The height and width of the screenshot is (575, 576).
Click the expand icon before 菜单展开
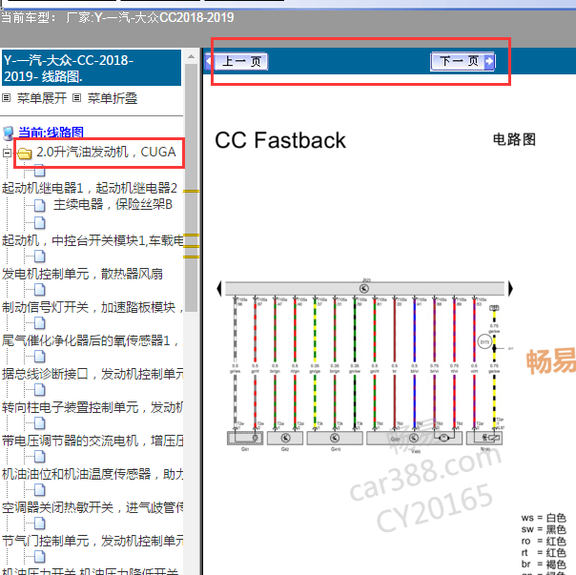pos(7,98)
